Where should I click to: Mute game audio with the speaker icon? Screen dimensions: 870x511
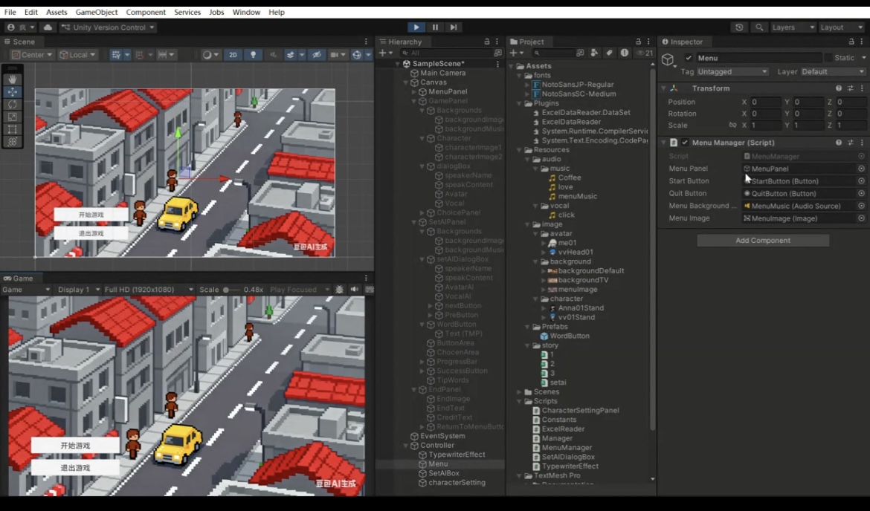354,290
